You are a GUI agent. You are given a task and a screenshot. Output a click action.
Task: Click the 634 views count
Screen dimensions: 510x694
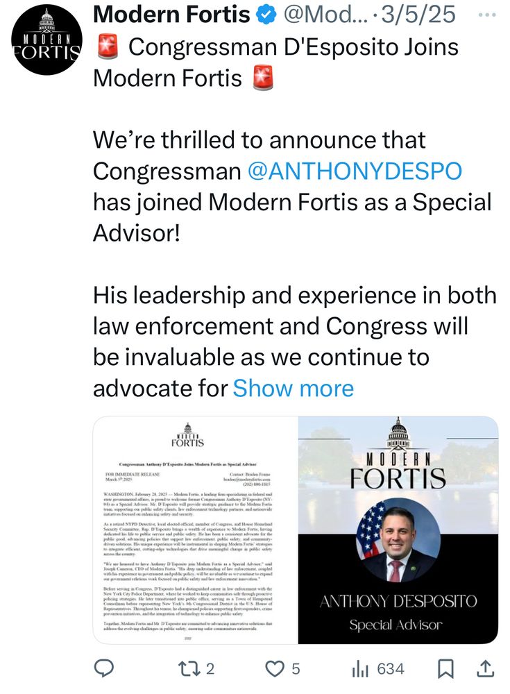[x=391, y=669]
